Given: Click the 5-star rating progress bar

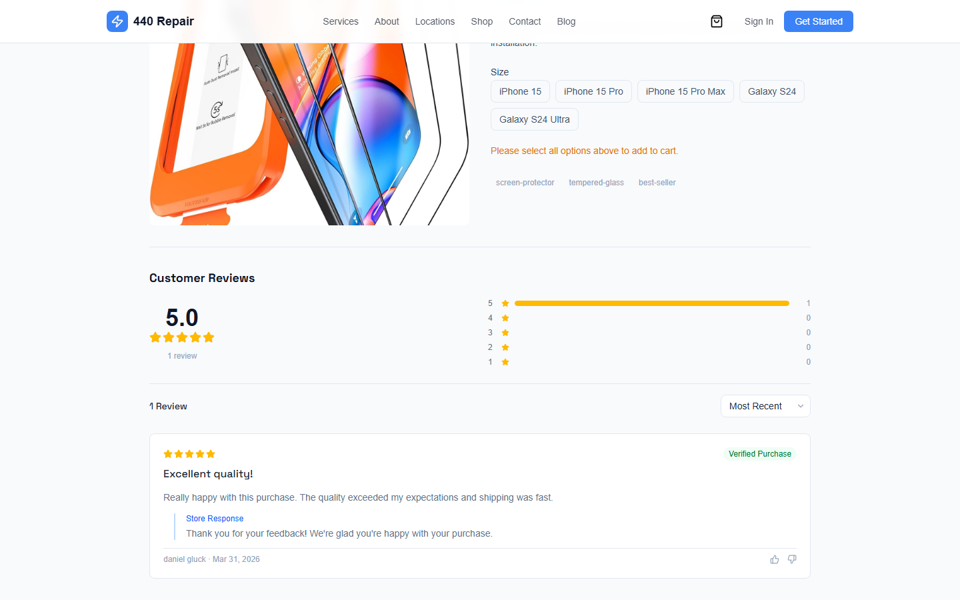Looking at the screenshot, I should tap(652, 303).
